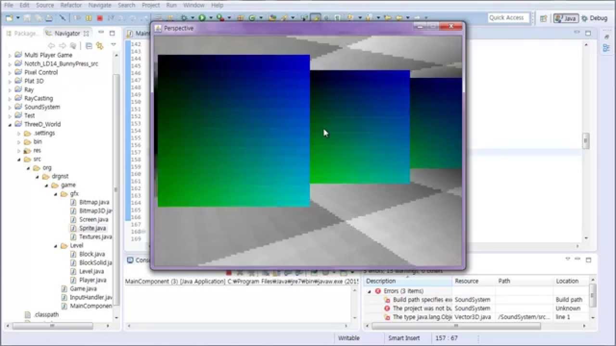Maximize the Navigator panel

(112, 33)
